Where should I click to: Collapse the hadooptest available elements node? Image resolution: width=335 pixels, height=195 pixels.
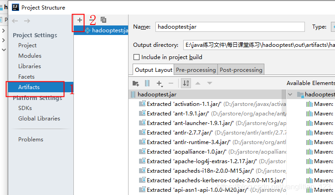[x=290, y=95]
